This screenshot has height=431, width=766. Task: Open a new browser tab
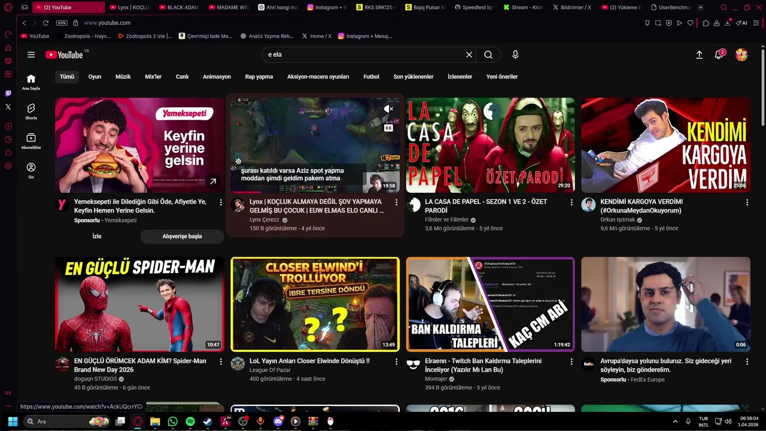[x=701, y=7]
